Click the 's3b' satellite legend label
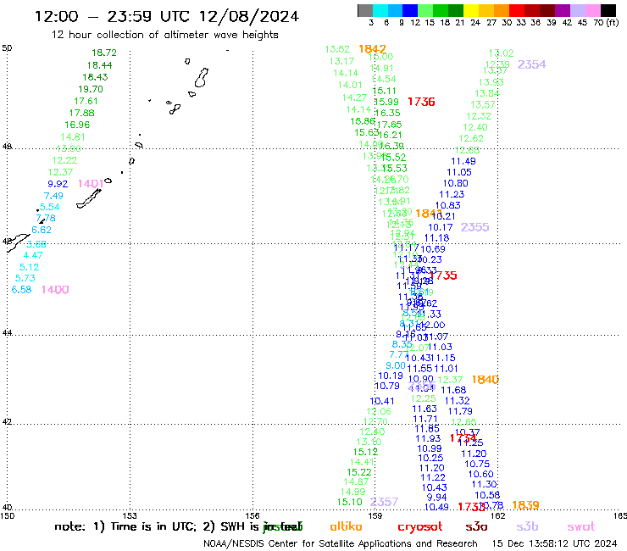Image resolution: width=627 pixels, height=551 pixels. point(527,526)
